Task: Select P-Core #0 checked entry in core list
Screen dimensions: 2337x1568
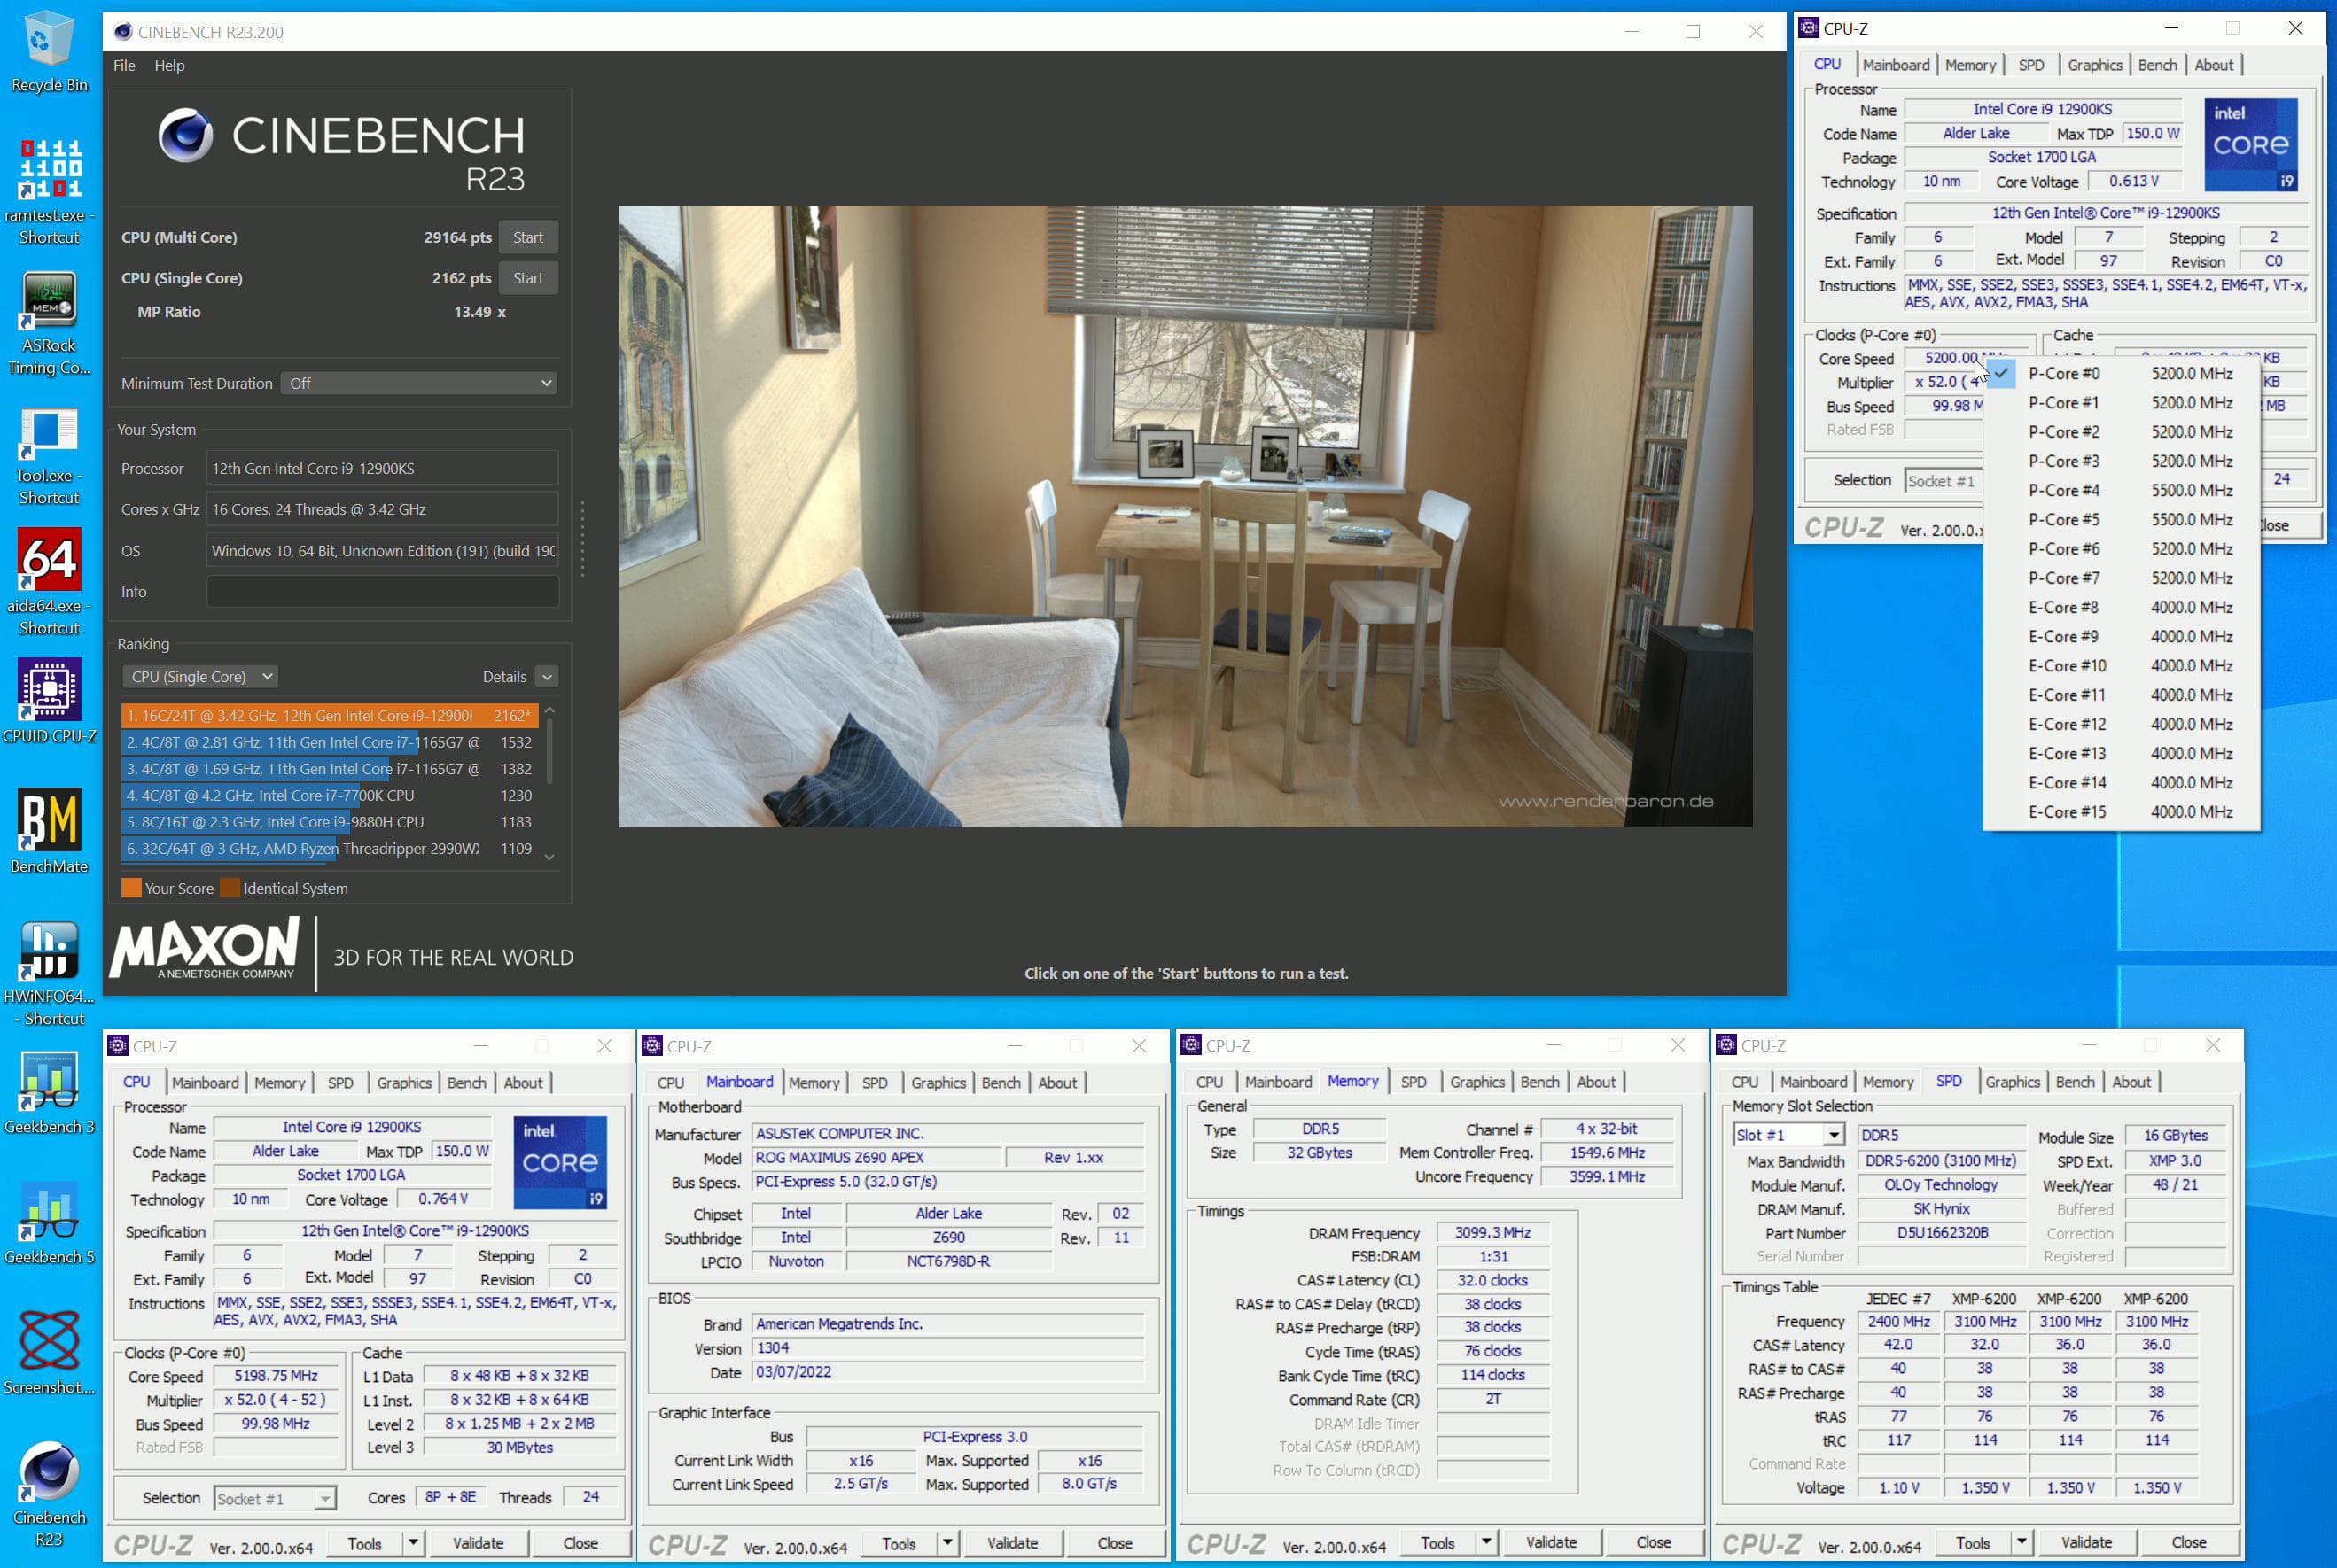Action: 2121,373
